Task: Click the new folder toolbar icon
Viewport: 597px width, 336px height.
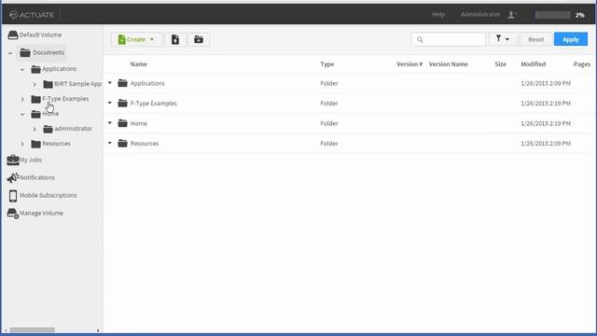Action: (199, 39)
